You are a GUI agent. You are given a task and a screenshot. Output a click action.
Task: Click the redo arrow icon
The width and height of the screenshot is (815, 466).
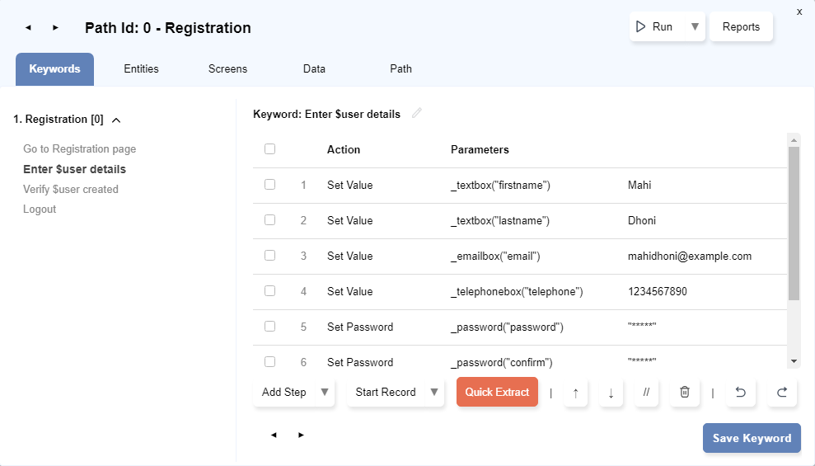782,393
